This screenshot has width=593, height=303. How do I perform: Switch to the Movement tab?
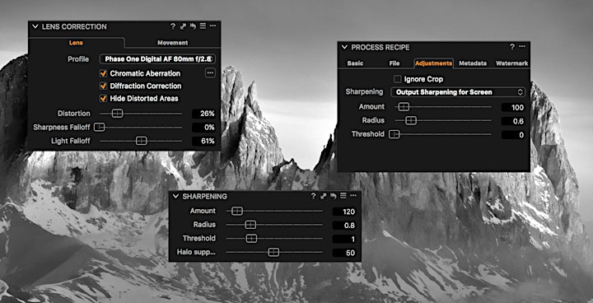tap(172, 43)
